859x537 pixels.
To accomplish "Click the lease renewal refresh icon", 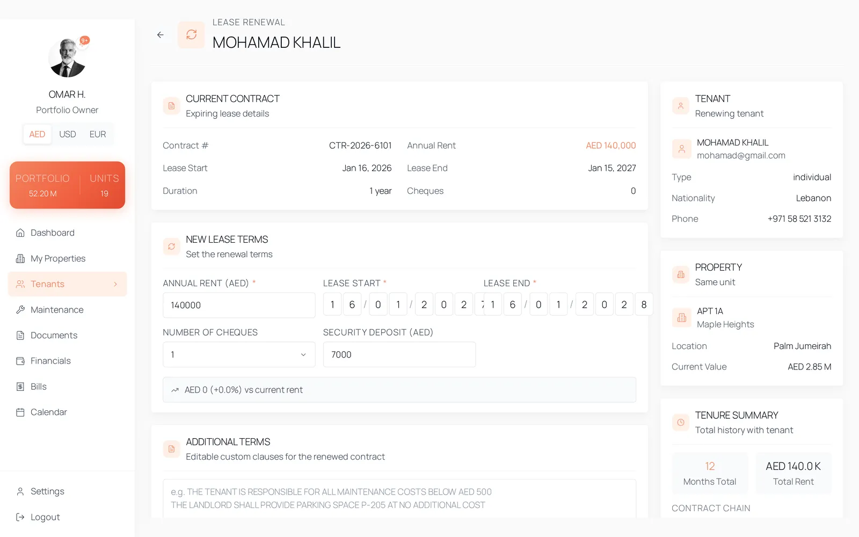I will coord(191,35).
